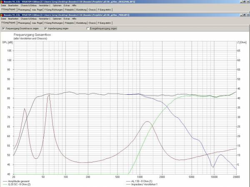This screenshot has height=187, width=250.
Task: Toggle 'Impedanzgang zeigen' checkbox
Action: click(46, 28)
